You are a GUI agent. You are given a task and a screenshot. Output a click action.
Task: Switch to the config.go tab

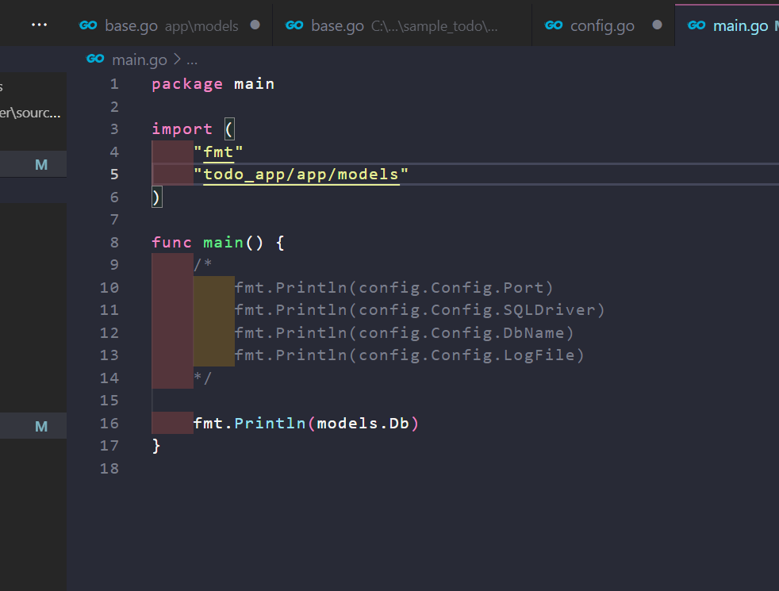[x=602, y=26]
